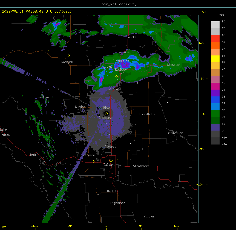This screenshot has height=230, width=236.
Task: Click the Sylvan label on the map
Action: (107, 67)
